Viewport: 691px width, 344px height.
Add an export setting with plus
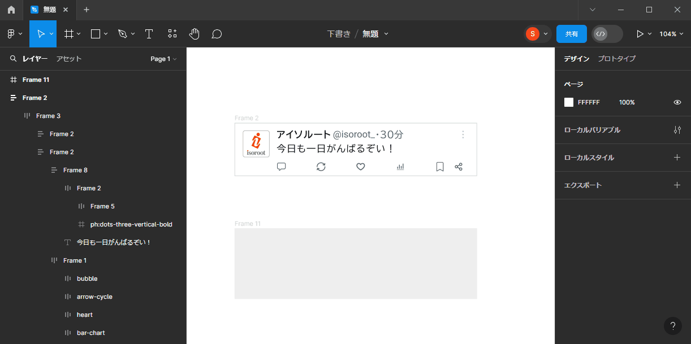[x=677, y=185]
